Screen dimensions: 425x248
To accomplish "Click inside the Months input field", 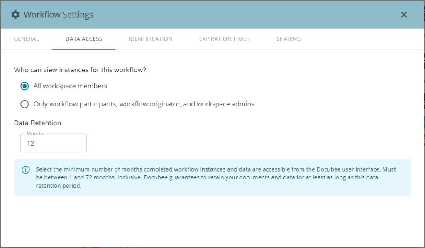I will (x=53, y=143).
